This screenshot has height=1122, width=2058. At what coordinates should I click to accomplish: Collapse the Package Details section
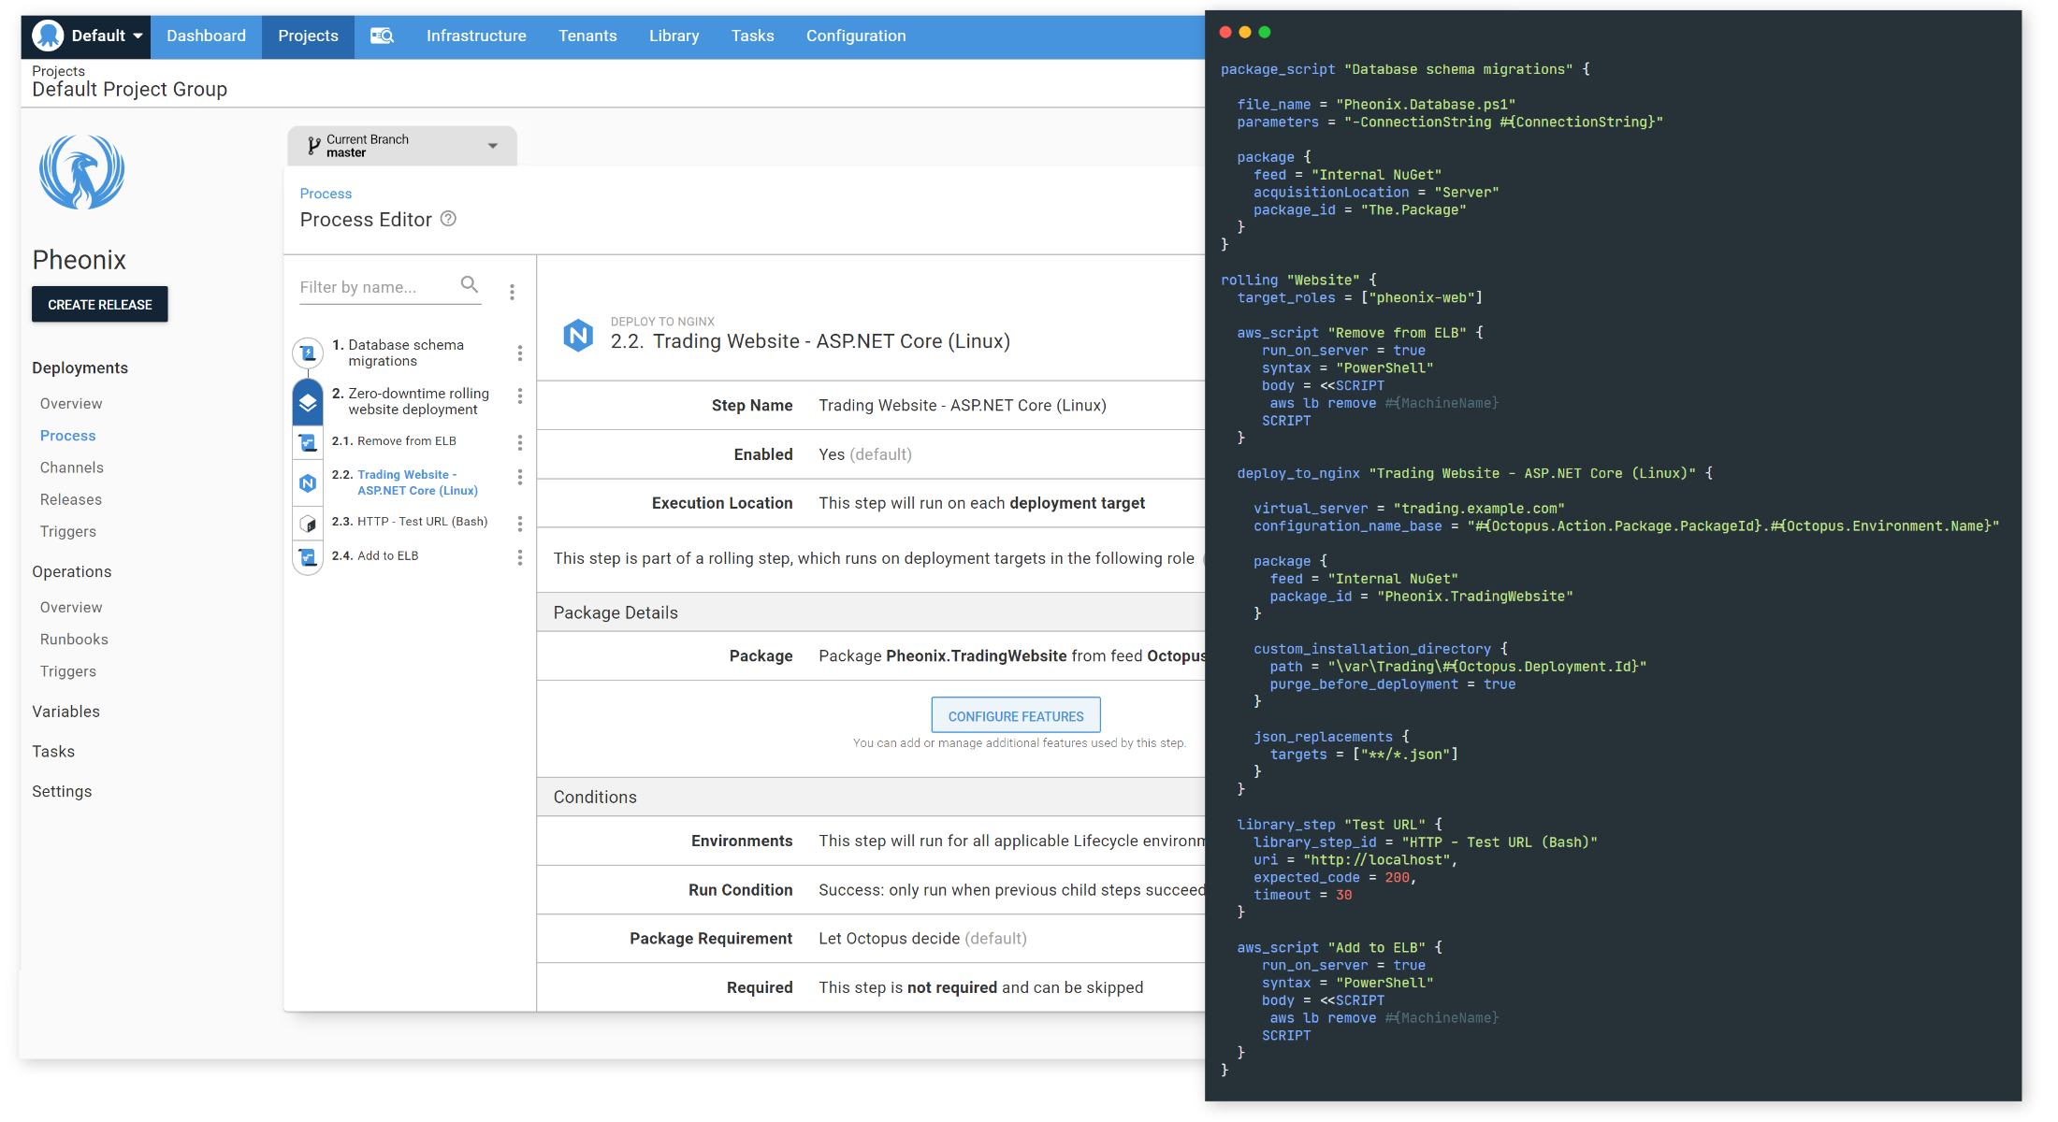pyautogui.click(x=871, y=612)
